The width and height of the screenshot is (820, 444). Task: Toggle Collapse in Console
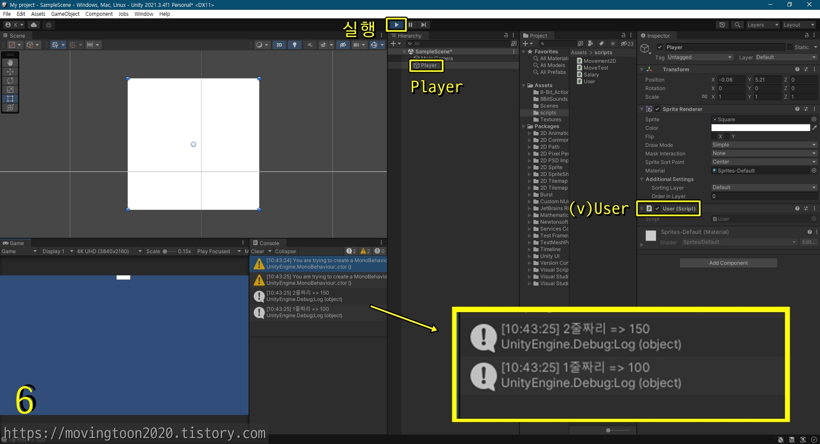pos(285,251)
